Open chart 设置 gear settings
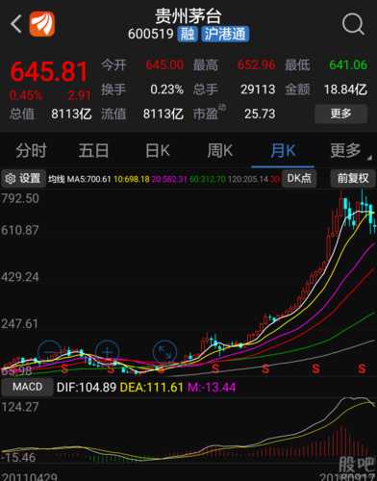 pos(23,178)
